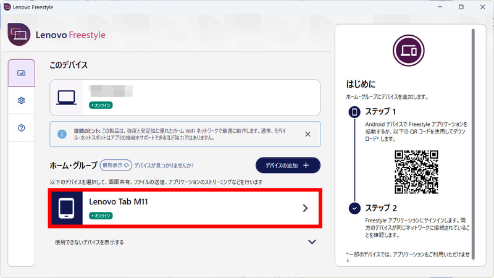Image resolution: width=494 pixels, height=278 pixels.
Task: Minimize the Lenovo Freestyle window
Action: (x=440, y=7)
